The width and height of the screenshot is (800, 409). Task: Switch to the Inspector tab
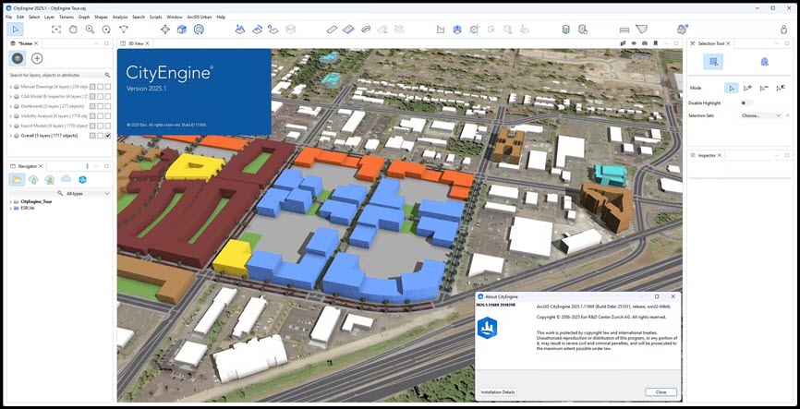pos(707,155)
